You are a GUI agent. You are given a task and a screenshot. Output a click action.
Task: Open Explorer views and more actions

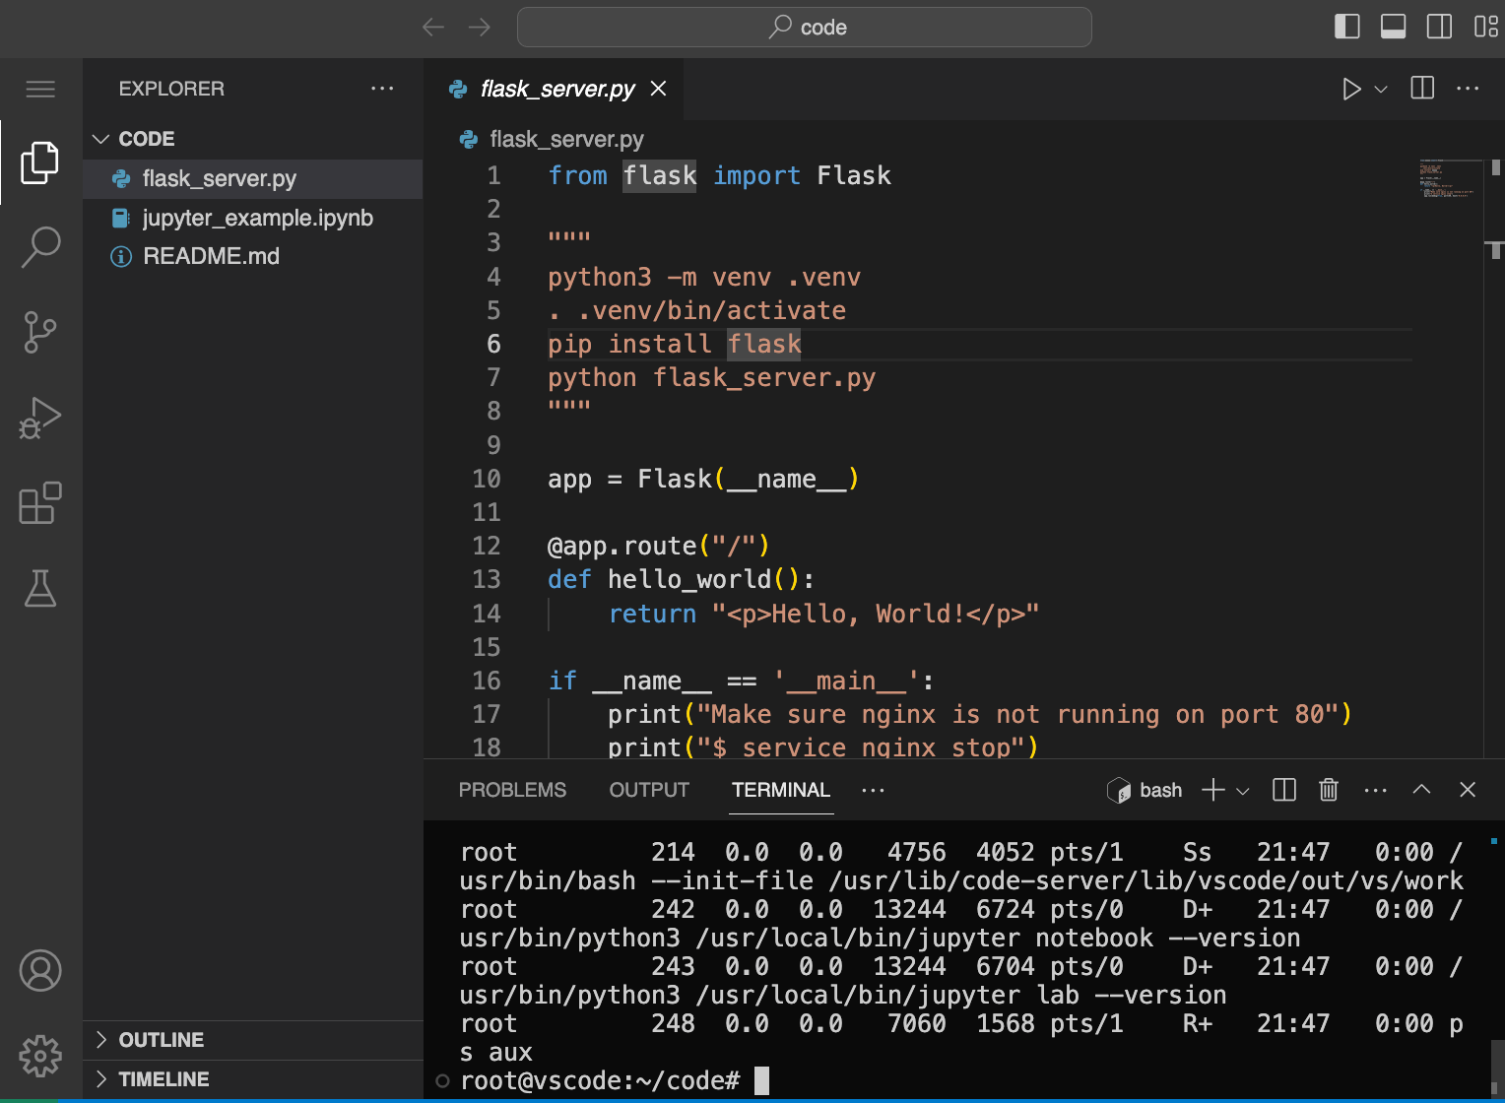(x=382, y=89)
